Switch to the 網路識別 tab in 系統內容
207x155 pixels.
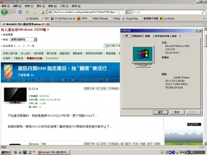138,36
